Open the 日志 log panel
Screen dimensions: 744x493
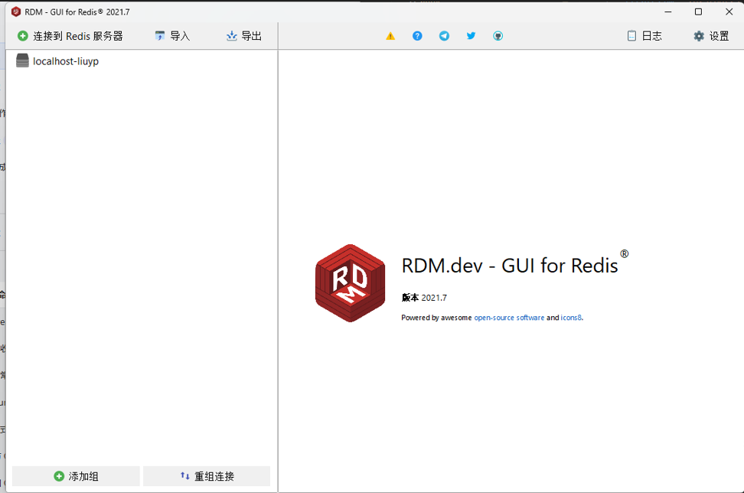[644, 35]
